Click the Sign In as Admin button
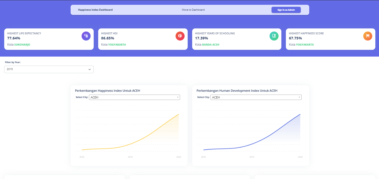379x179 pixels. click(x=286, y=10)
